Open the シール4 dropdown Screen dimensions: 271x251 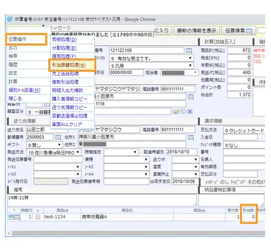coord(126,174)
